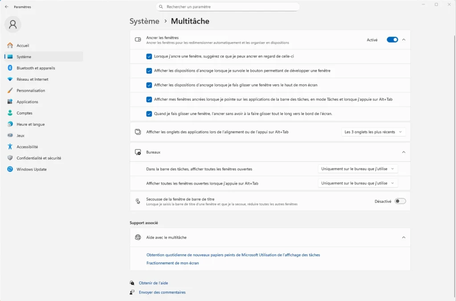
Task: Uncheck Afficher les dispositions d'ancrage on hover
Action: [x=149, y=70]
